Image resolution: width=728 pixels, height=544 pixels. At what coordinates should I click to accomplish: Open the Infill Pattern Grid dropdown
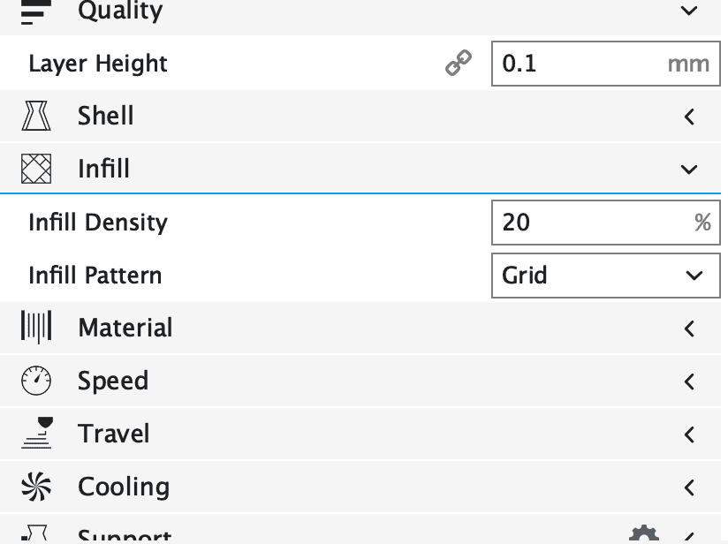pos(605,276)
